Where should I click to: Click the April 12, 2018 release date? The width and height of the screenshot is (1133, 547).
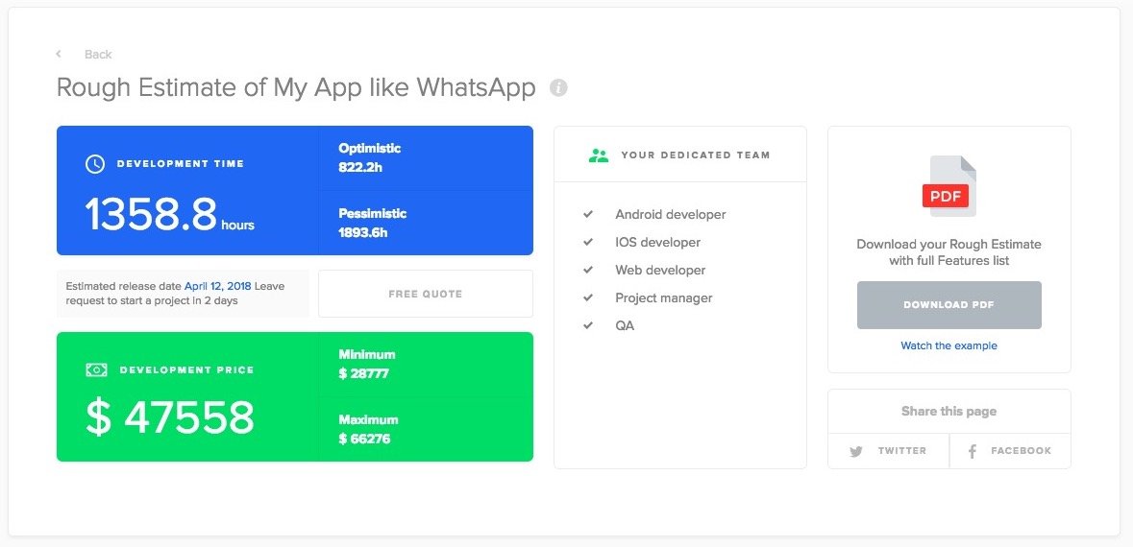pyautogui.click(x=217, y=286)
